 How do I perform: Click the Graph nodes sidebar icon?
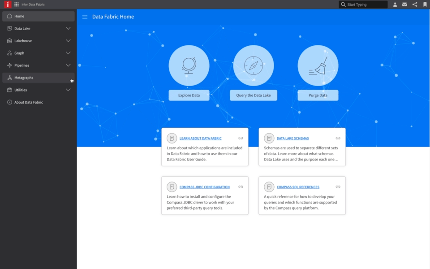9,53
